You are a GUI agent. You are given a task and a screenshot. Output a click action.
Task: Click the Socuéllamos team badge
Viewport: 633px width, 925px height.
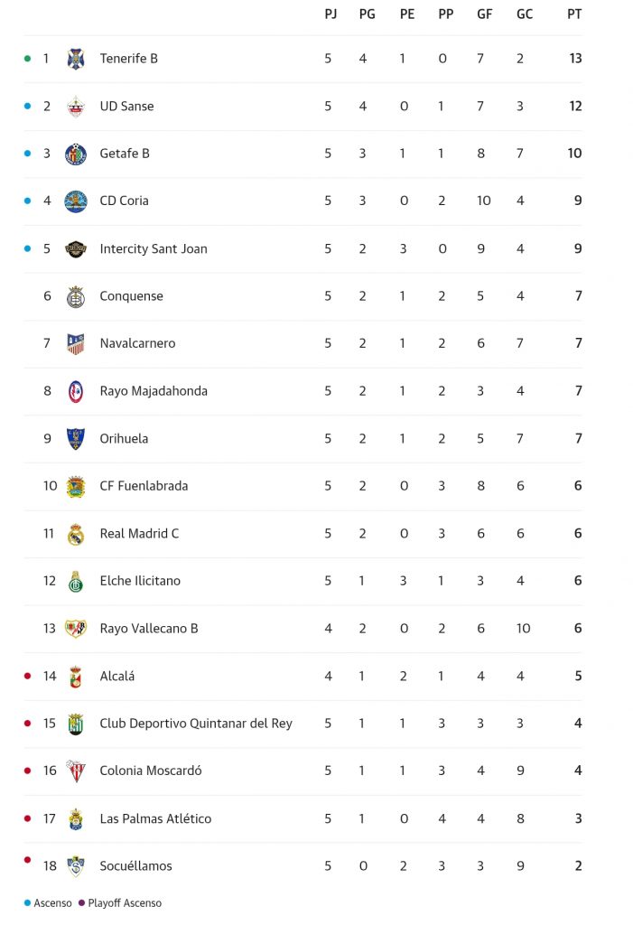click(76, 866)
